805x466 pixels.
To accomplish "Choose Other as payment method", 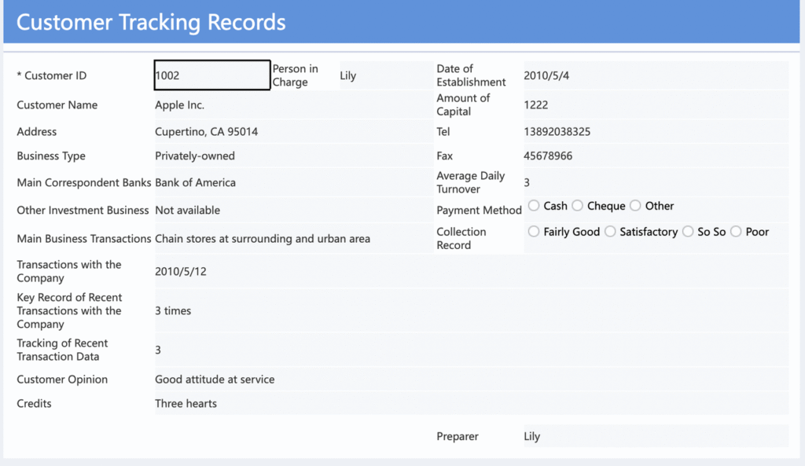I will pyautogui.click(x=636, y=206).
